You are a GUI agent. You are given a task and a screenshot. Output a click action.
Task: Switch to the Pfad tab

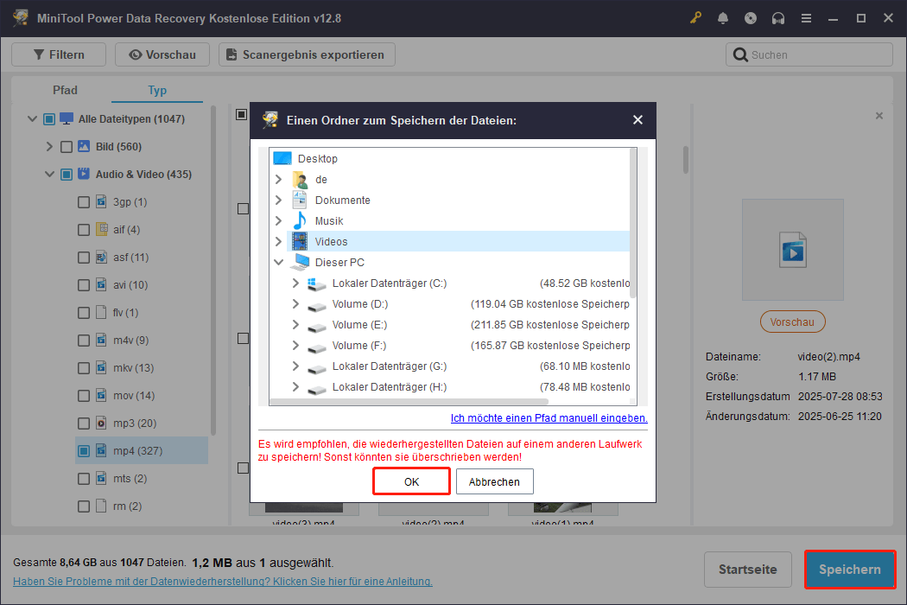point(65,90)
